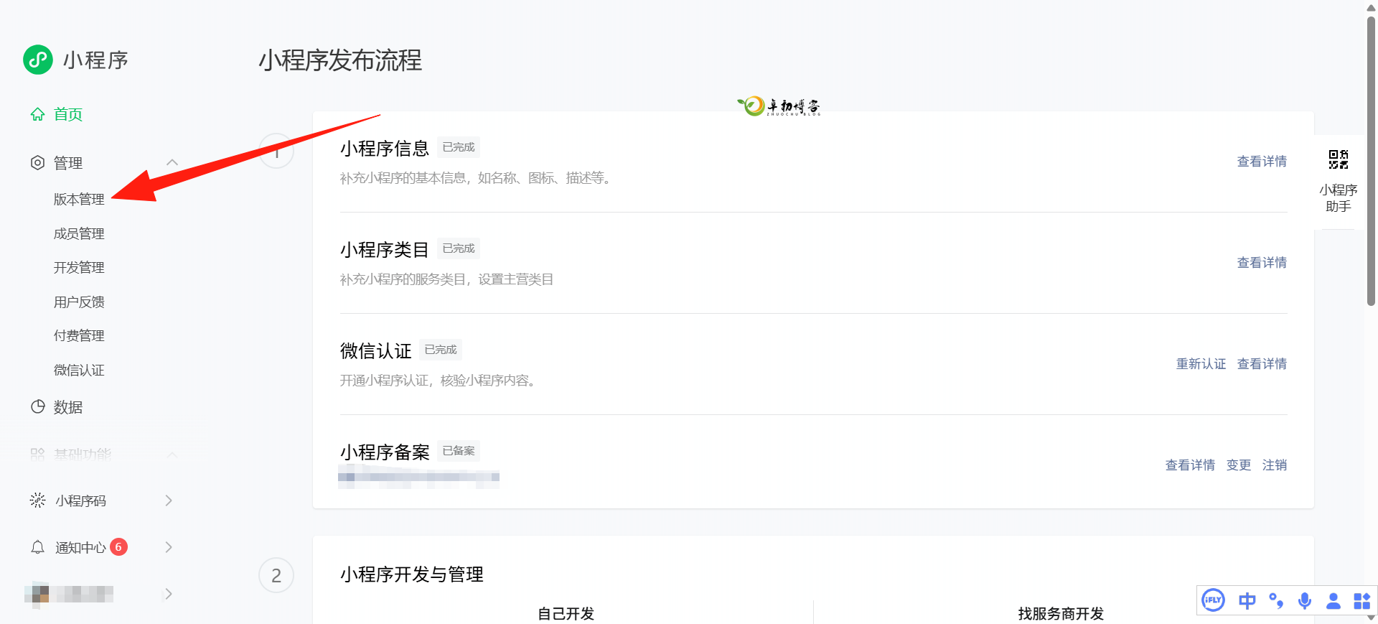Click the user icon in the input toolbar

point(1334,600)
